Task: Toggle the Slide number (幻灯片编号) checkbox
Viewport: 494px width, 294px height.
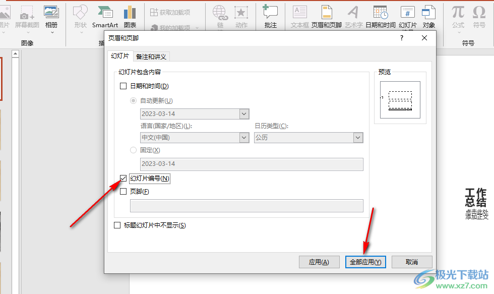Action: [x=123, y=179]
